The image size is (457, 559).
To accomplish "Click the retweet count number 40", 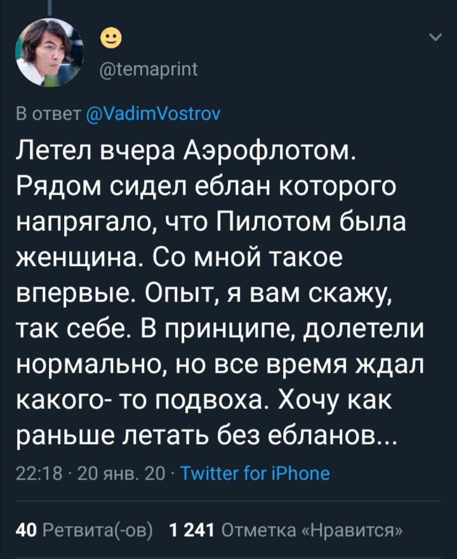I will [23, 531].
